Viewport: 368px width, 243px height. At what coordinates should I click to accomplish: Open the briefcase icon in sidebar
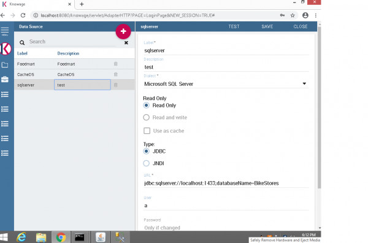tap(5, 79)
